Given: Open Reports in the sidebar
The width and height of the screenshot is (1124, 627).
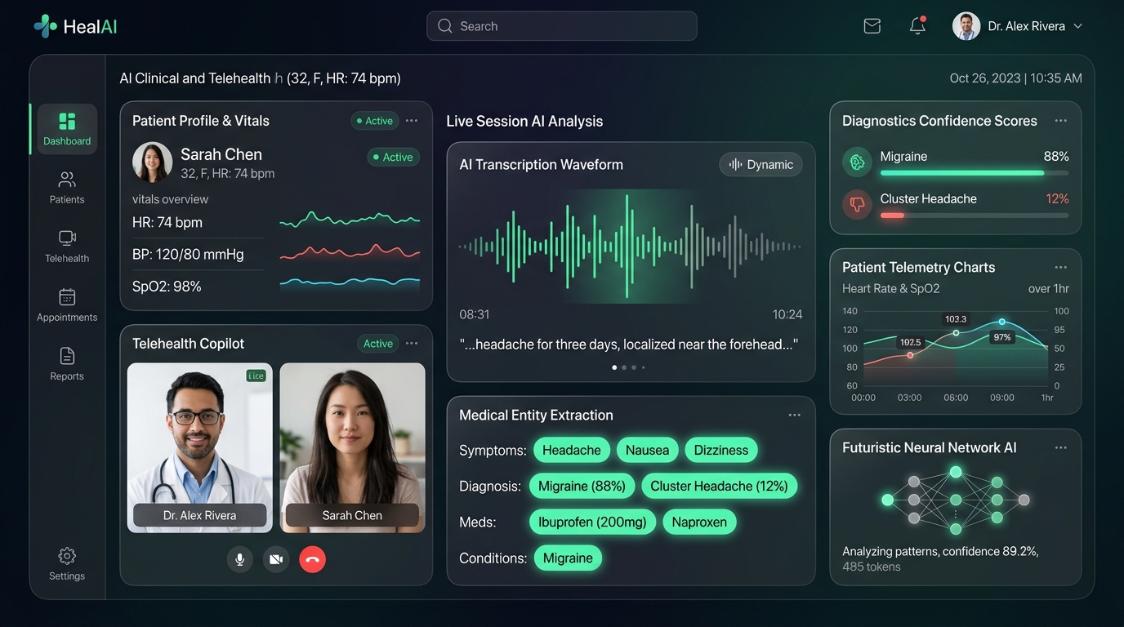Looking at the screenshot, I should coord(67,364).
